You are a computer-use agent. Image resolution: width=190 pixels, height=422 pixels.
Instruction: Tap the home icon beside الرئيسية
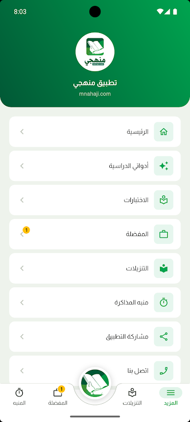tap(163, 132)
